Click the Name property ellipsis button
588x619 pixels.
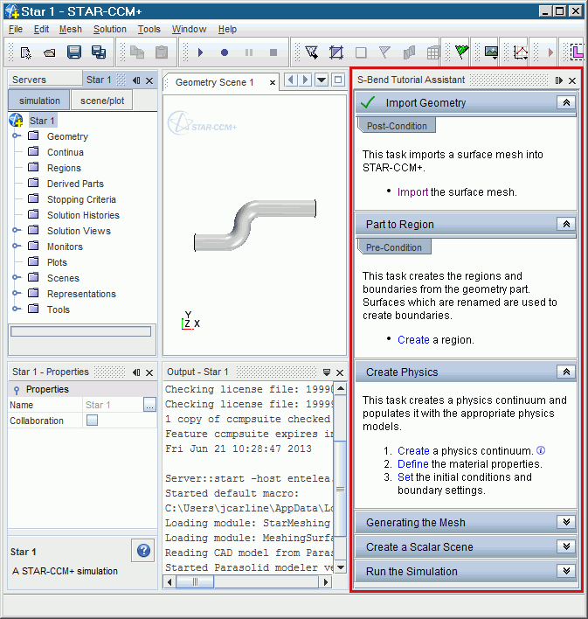coord(149,405)
